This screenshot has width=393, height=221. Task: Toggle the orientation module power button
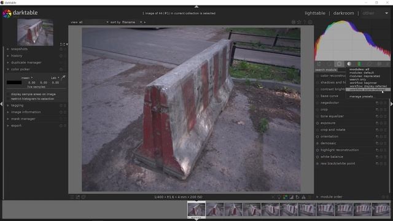(x=317, y=136)
